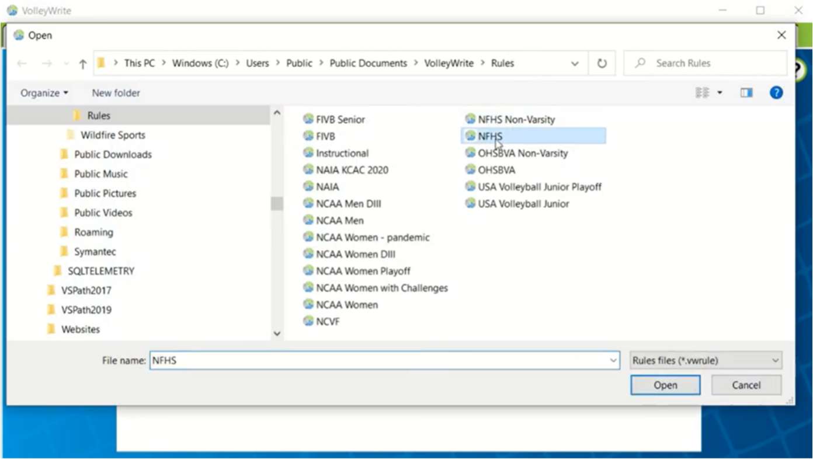
Task: Refresh the Rules folder view
Action: coord(602,64)
